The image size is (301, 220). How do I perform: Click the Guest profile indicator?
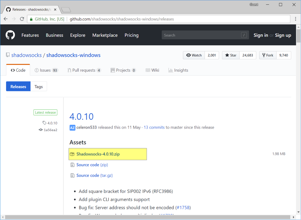(254, 4)
